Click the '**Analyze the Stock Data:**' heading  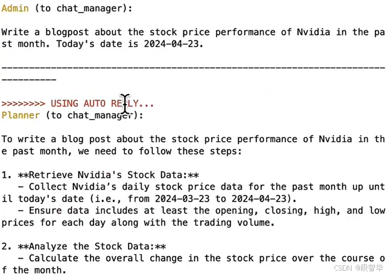coord(92,246)
